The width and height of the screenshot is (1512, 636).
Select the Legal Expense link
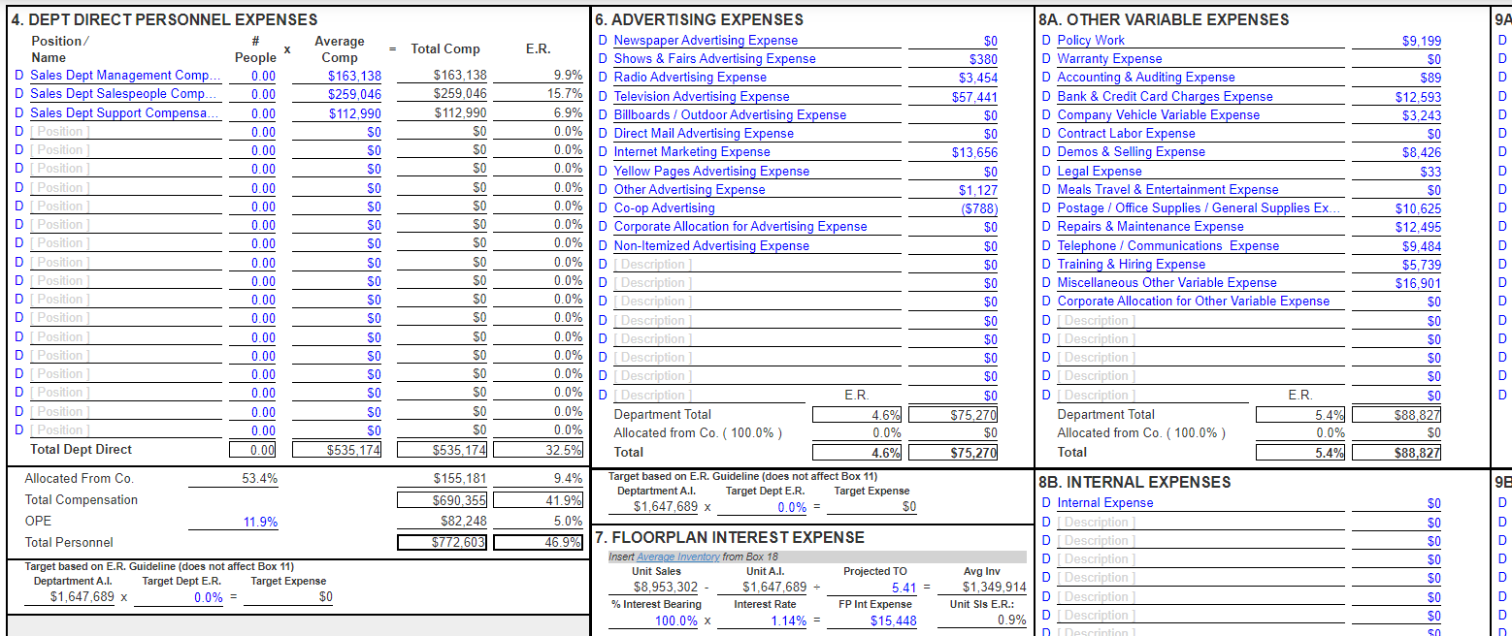[1100, 171]
